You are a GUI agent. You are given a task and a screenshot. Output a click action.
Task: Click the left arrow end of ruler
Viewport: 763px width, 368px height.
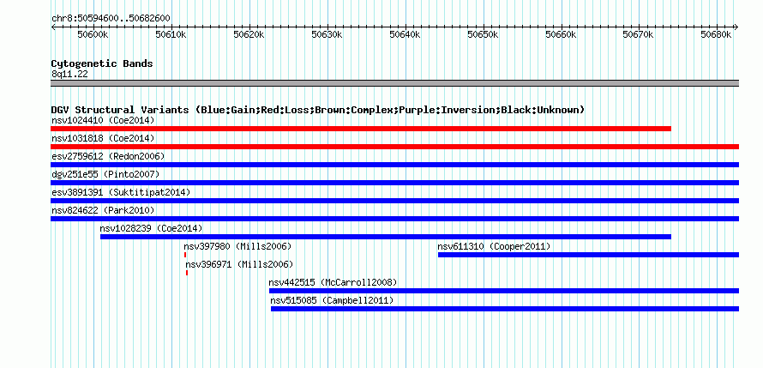click(x=53, y=27)
